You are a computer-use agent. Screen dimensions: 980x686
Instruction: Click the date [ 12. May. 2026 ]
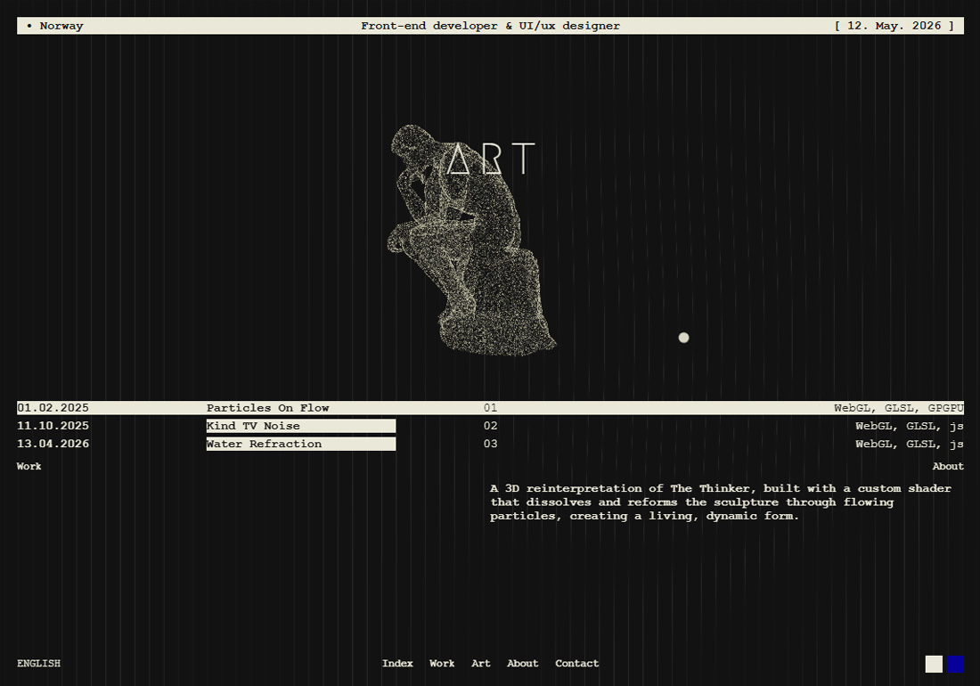click(894, 26)
